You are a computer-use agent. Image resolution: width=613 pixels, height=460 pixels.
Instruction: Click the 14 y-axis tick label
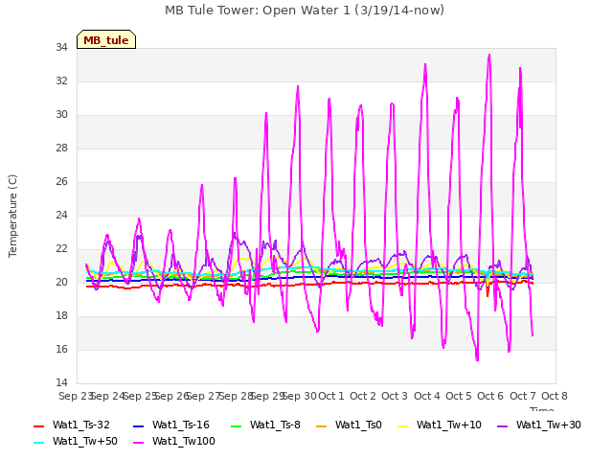(61, 382)
